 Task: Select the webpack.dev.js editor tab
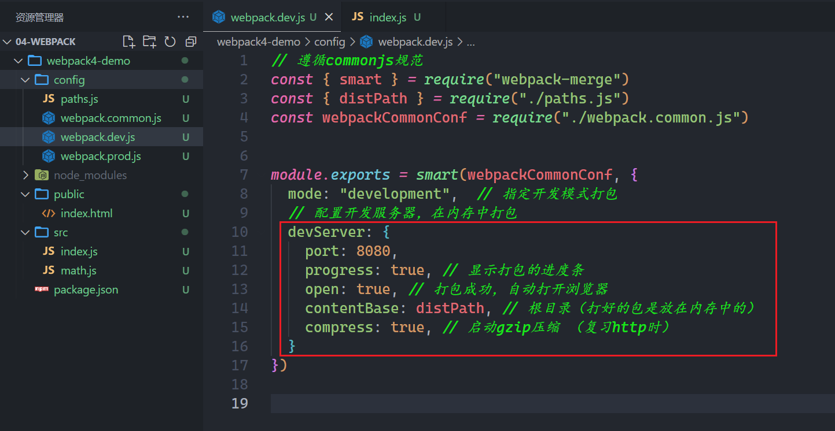[272, 17]
